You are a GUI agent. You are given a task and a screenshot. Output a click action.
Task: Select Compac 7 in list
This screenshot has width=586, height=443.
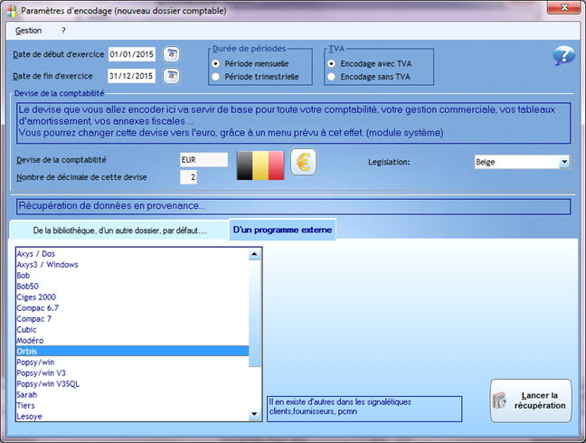tap(133, 318)
